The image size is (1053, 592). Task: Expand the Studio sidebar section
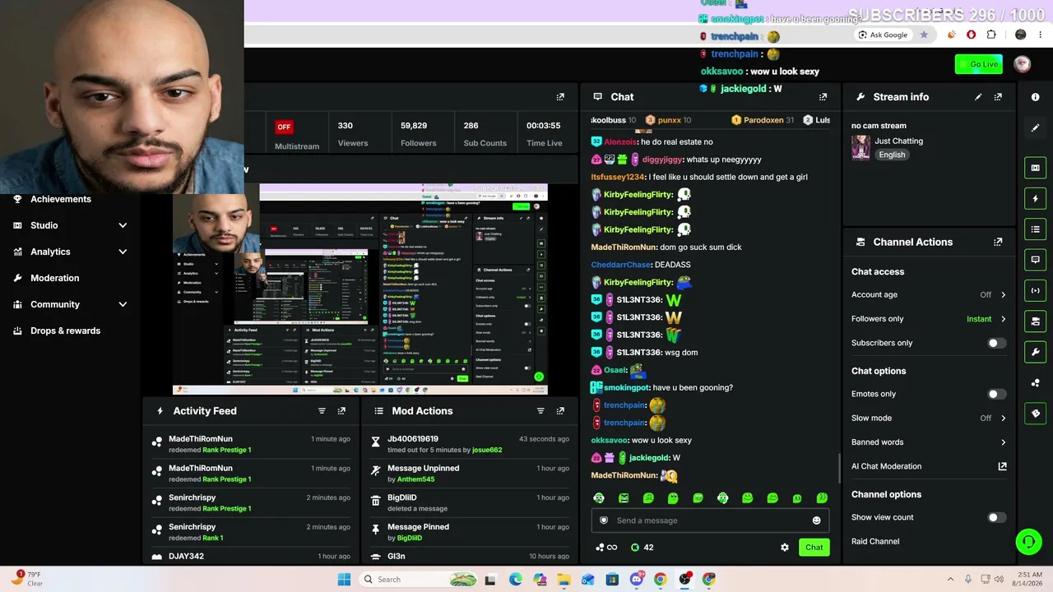coord(123,225)
